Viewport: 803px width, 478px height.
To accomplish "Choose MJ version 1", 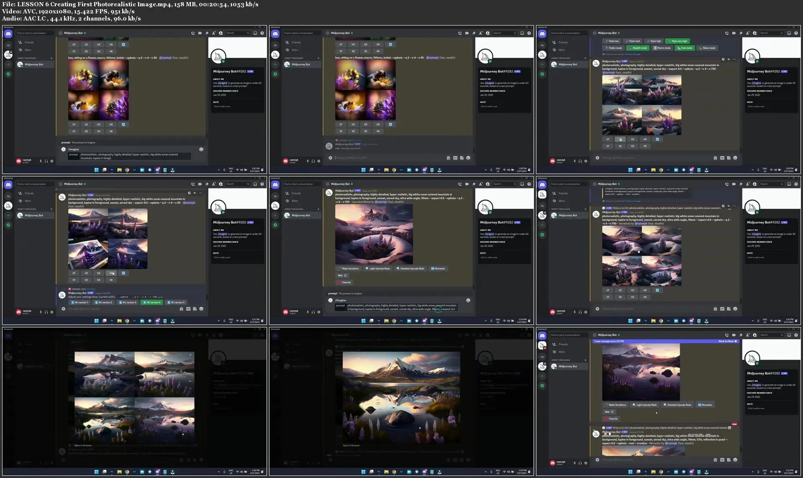I will coord(80,302).
